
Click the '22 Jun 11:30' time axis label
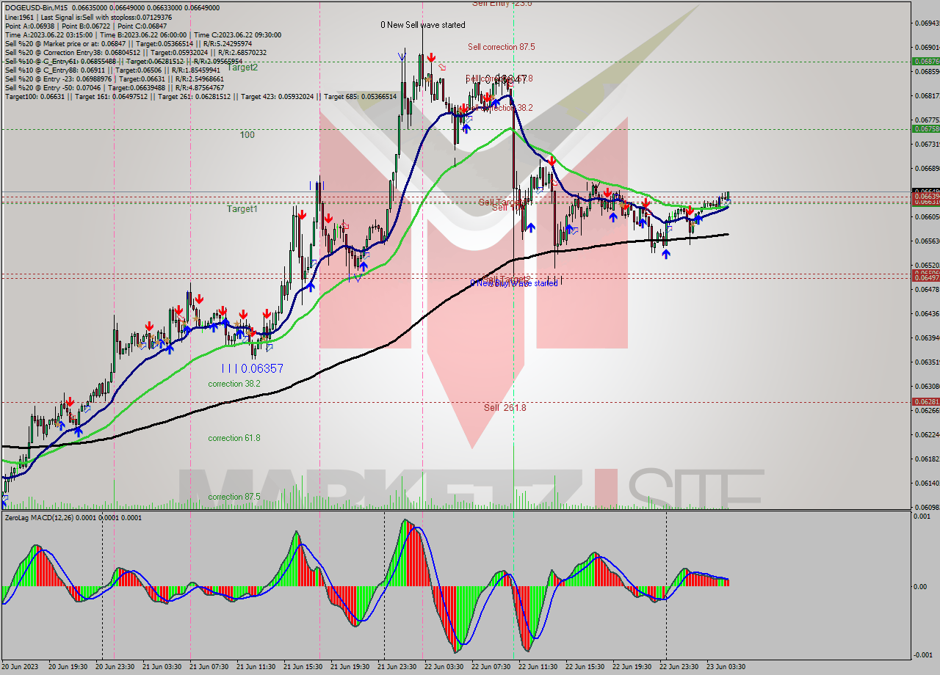pyautogui.click(x=538, y=667)
